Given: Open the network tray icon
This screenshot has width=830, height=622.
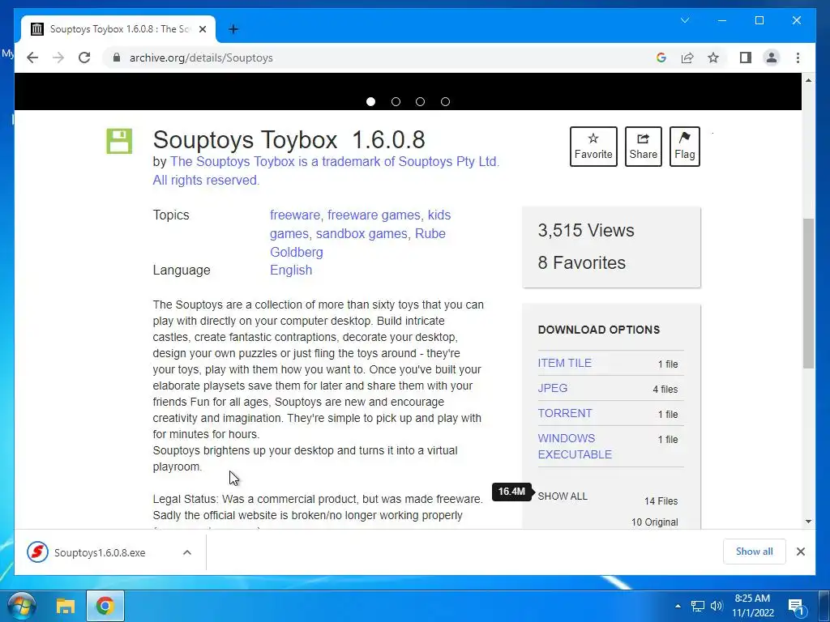Looking at the screenshot, I should (x=698, y=606).
